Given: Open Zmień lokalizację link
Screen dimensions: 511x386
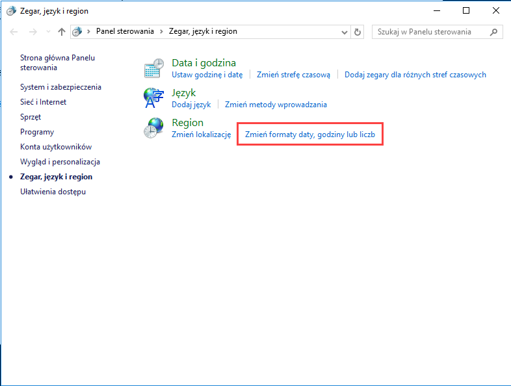Looking at the screenshot, I should pyautogui.click(x=201, y=135).
